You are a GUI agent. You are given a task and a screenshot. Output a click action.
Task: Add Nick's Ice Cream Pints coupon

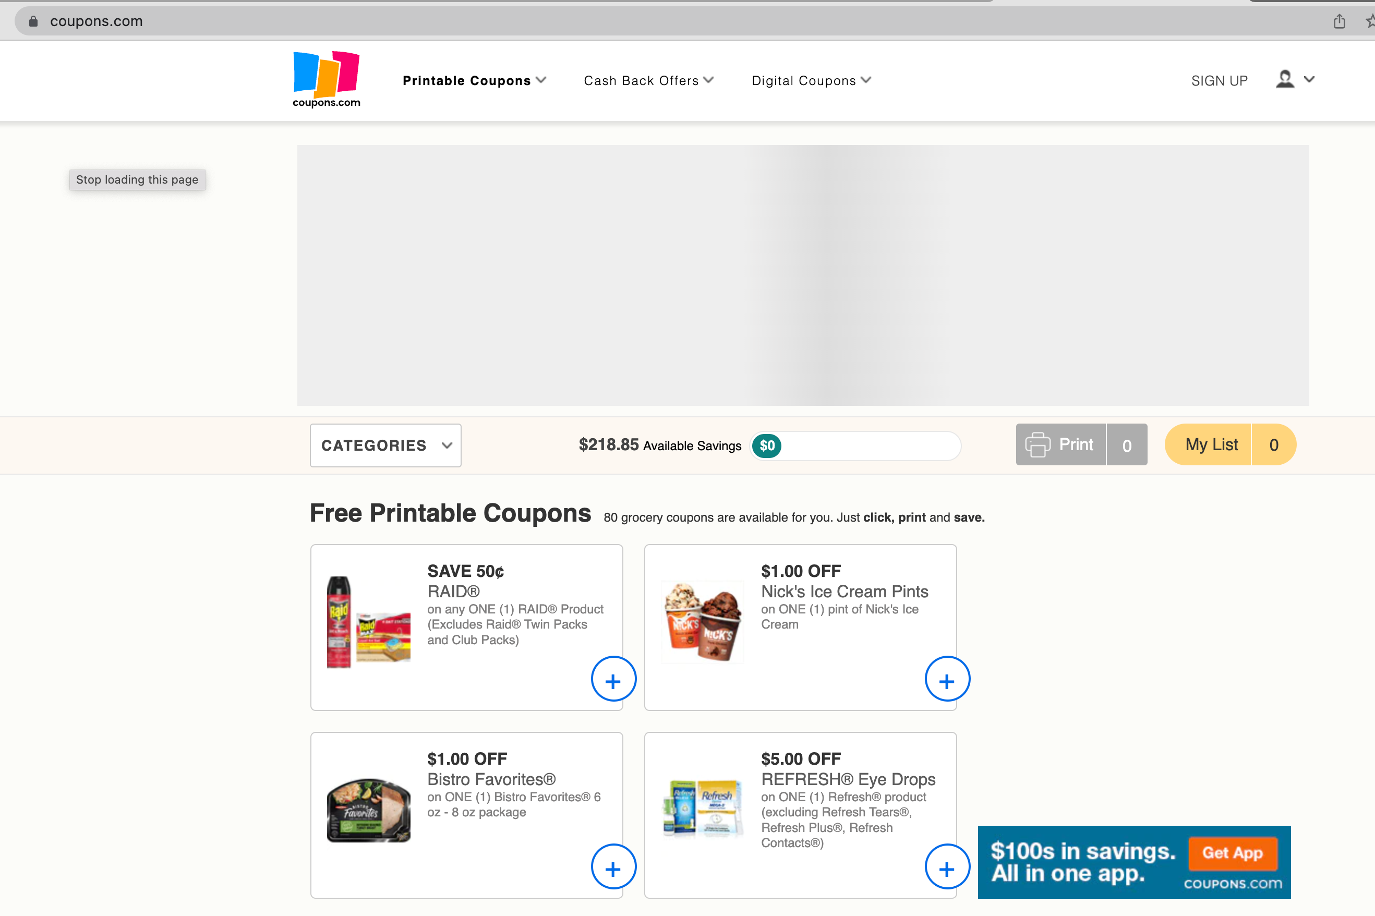coord(947,679)
